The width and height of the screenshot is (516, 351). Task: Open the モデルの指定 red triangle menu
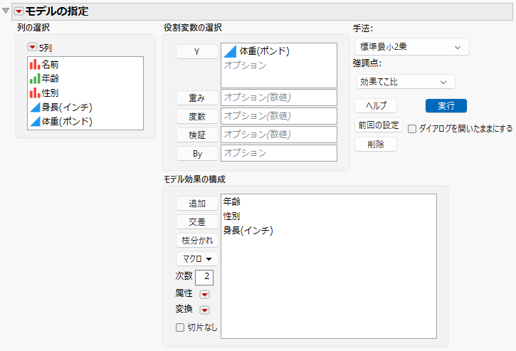(x=19, y=11)
